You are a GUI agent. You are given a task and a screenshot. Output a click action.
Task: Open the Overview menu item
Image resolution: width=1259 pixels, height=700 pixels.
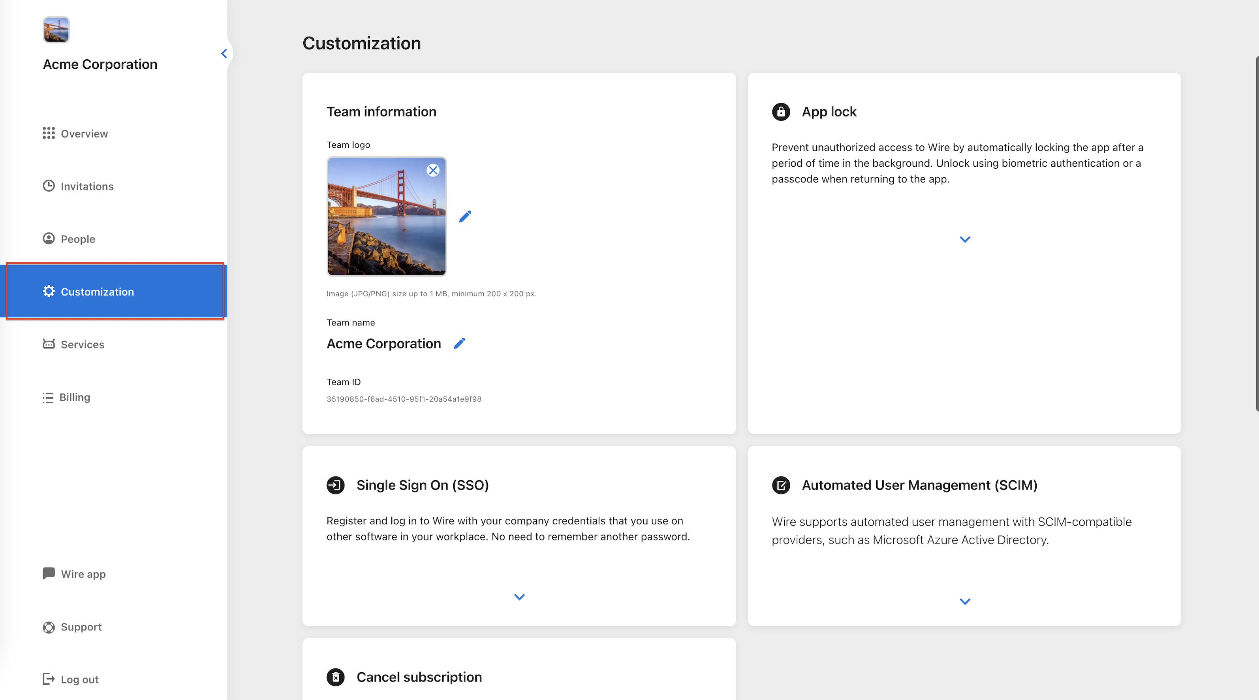(x=84, y=134)
